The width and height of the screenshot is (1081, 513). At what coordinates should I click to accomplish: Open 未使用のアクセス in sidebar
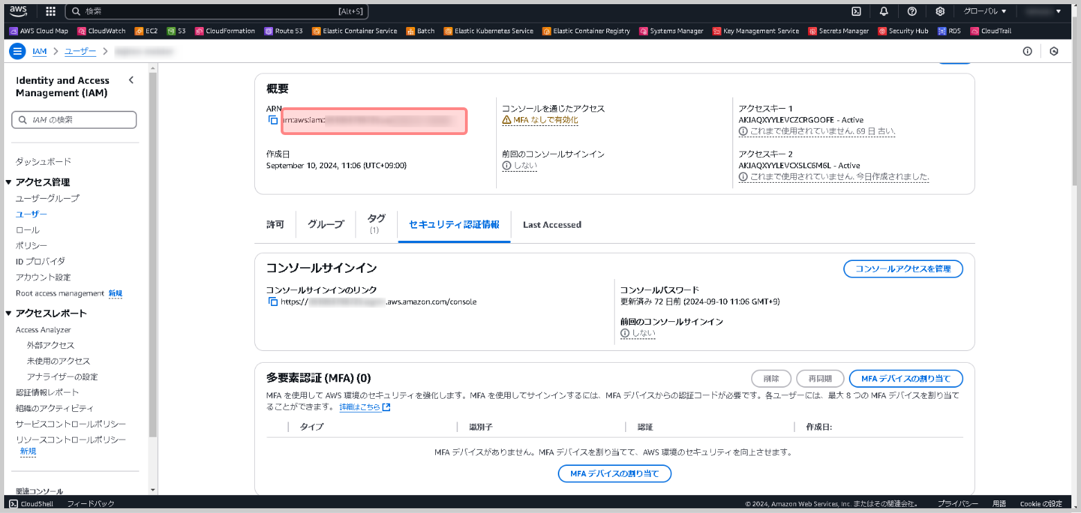59,361
